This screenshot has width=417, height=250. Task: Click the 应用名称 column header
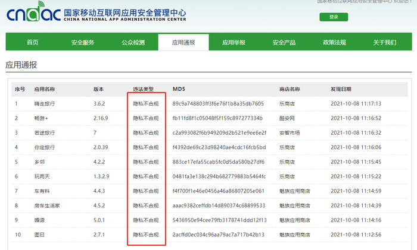pyautogui.click(x=45, y=89)
